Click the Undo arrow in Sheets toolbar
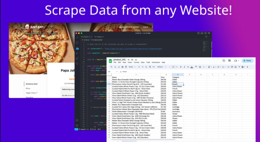260x142 pixels. (115, 67)
